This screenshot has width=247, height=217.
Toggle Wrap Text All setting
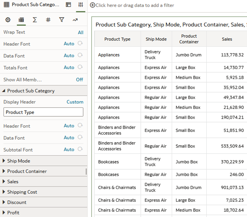pyautogui.click(x=80, y=32)
